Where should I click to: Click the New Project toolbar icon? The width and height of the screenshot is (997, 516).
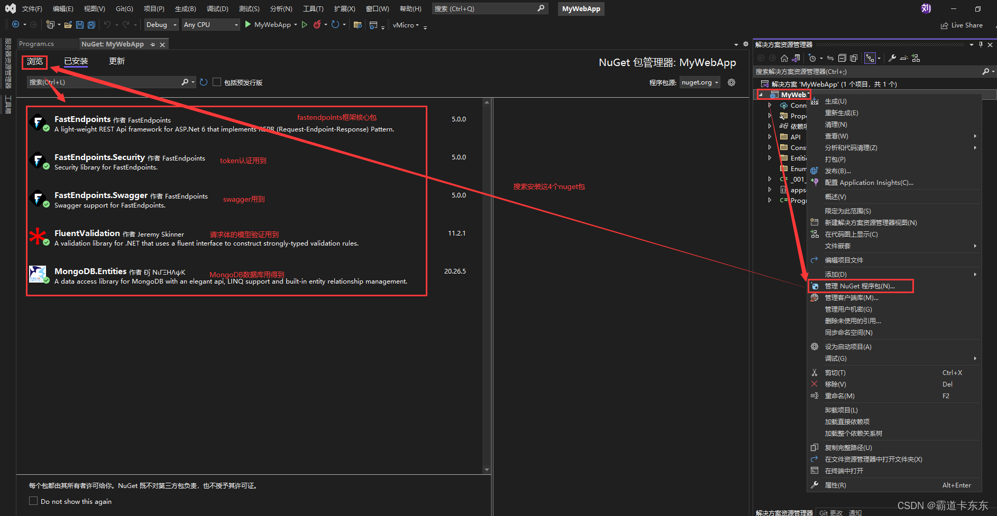click(50, 25)
